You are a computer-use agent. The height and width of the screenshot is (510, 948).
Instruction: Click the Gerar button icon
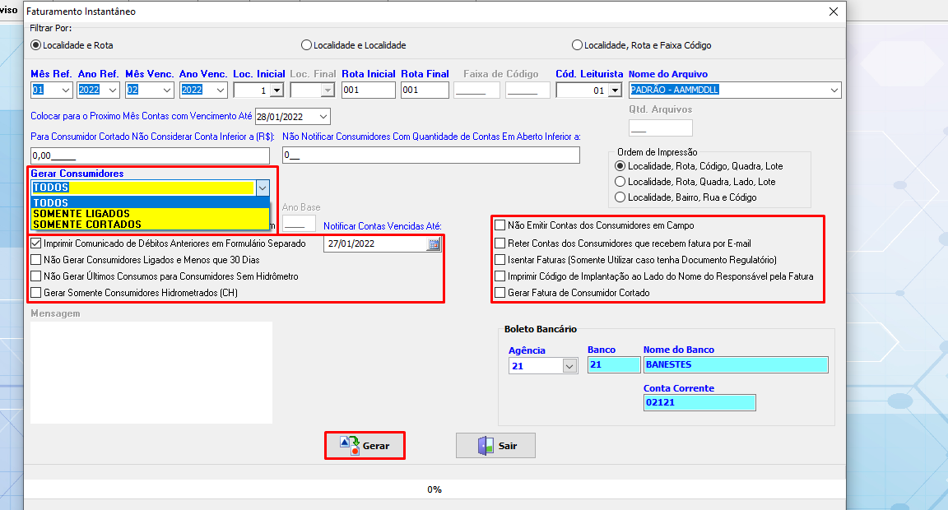350,446
